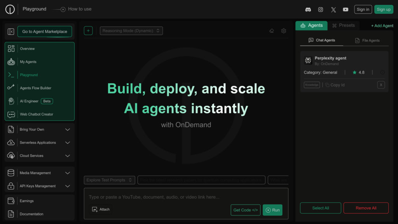Open Explore Test Prompts dropdown
The image size is (398, 224).
click(x=109, y=180)
